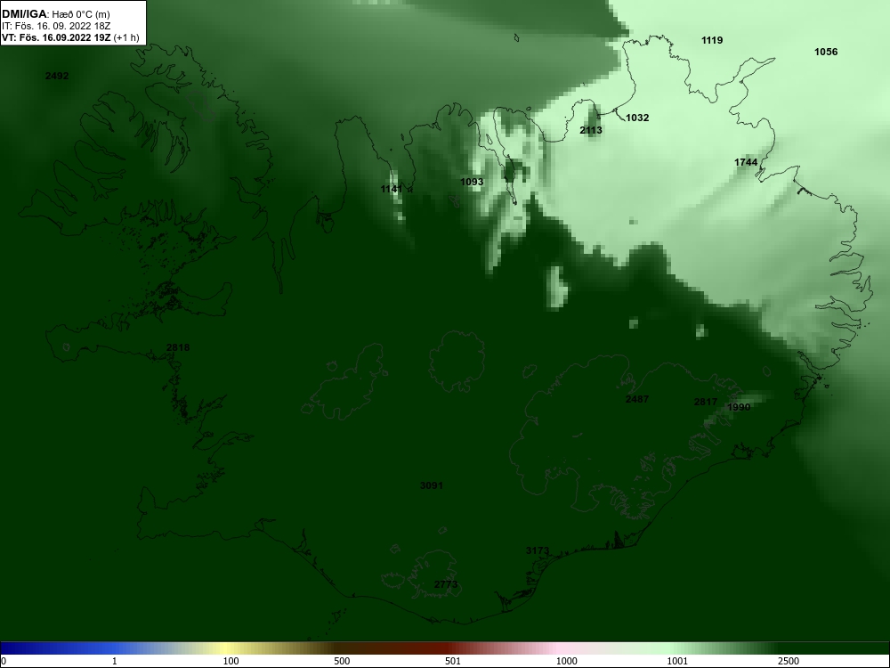Click the map value 1056
890x668 pixels.
pyautogui.click(x=826, y=52)
